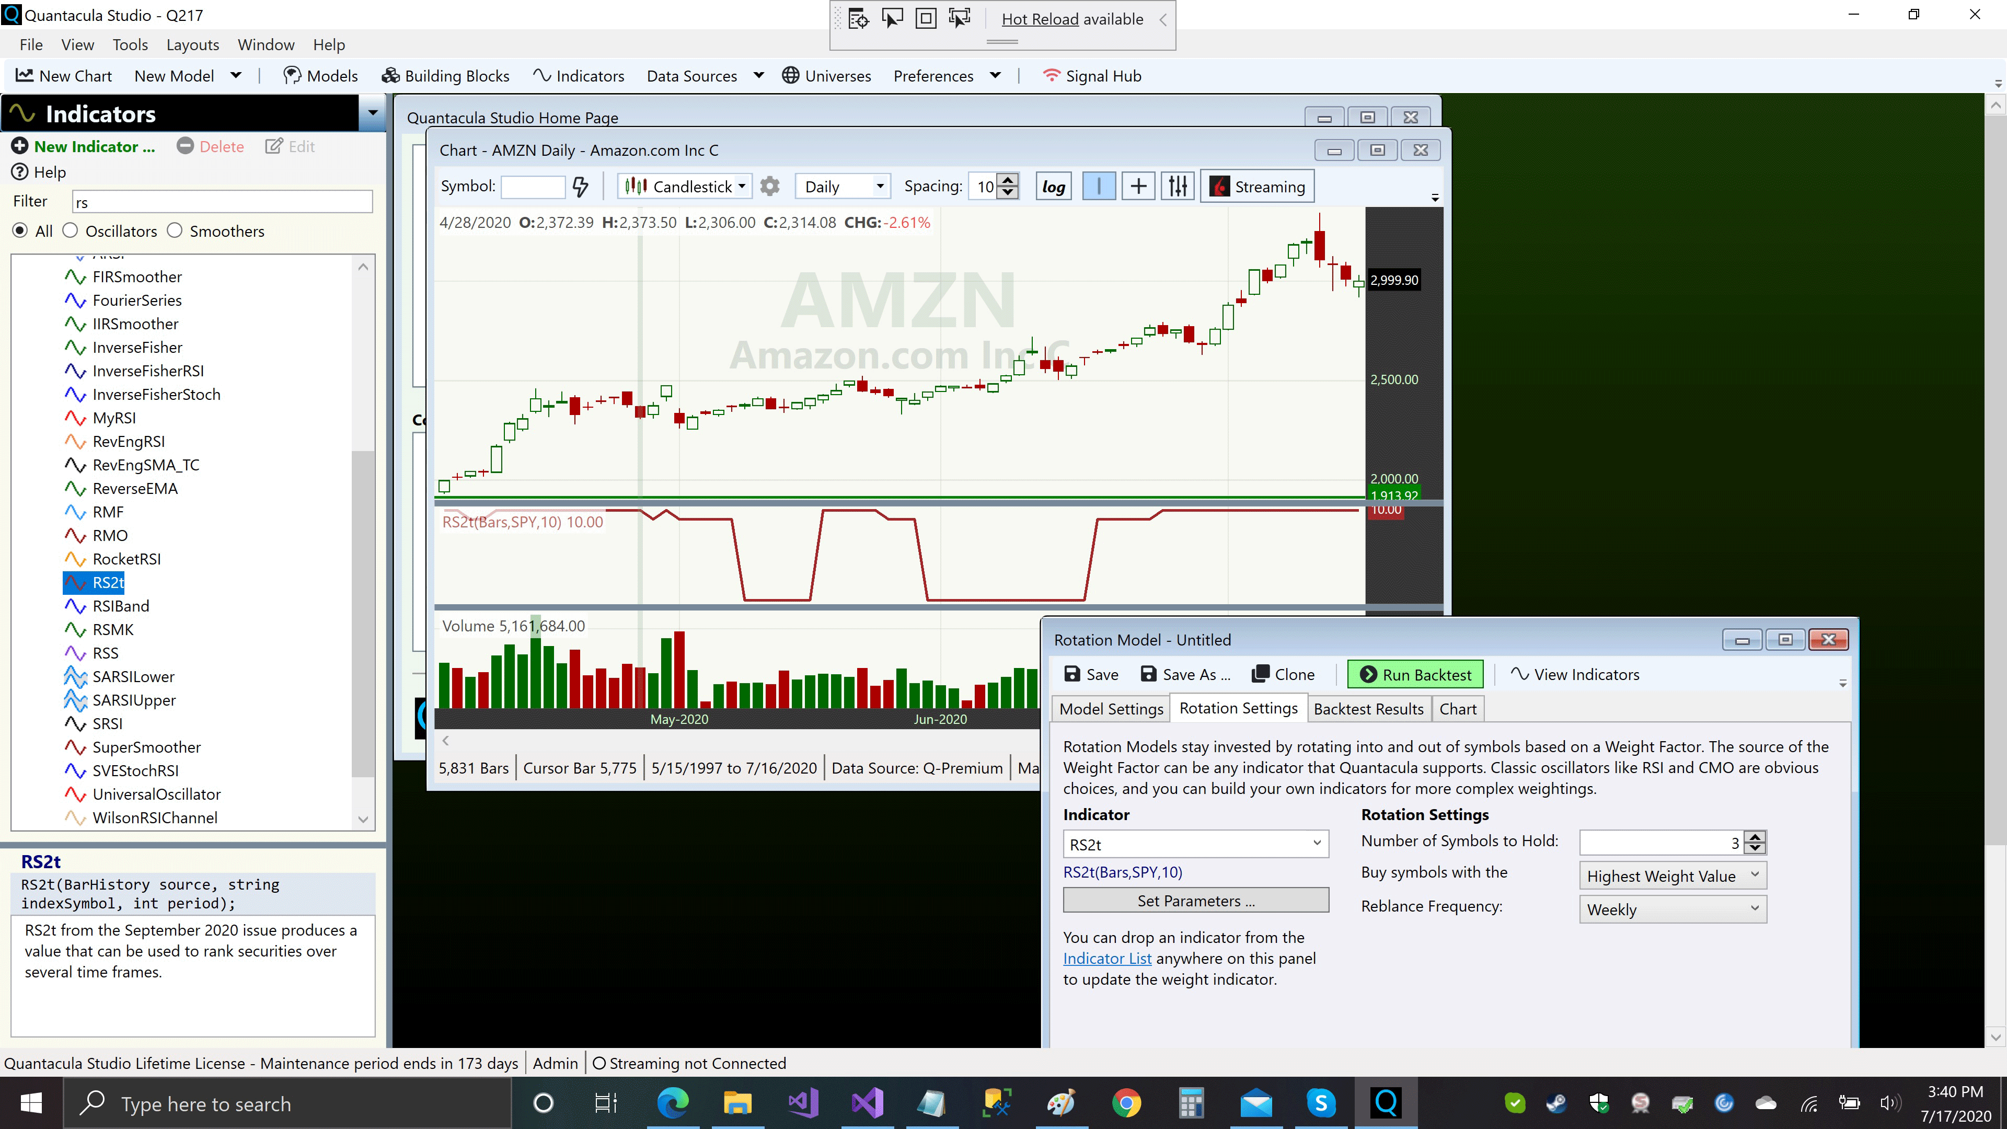Click View Indicators in Rotation Model
This screenshot has width=2007, height=1129.
pyautogui.click(x=1575, y=674)
